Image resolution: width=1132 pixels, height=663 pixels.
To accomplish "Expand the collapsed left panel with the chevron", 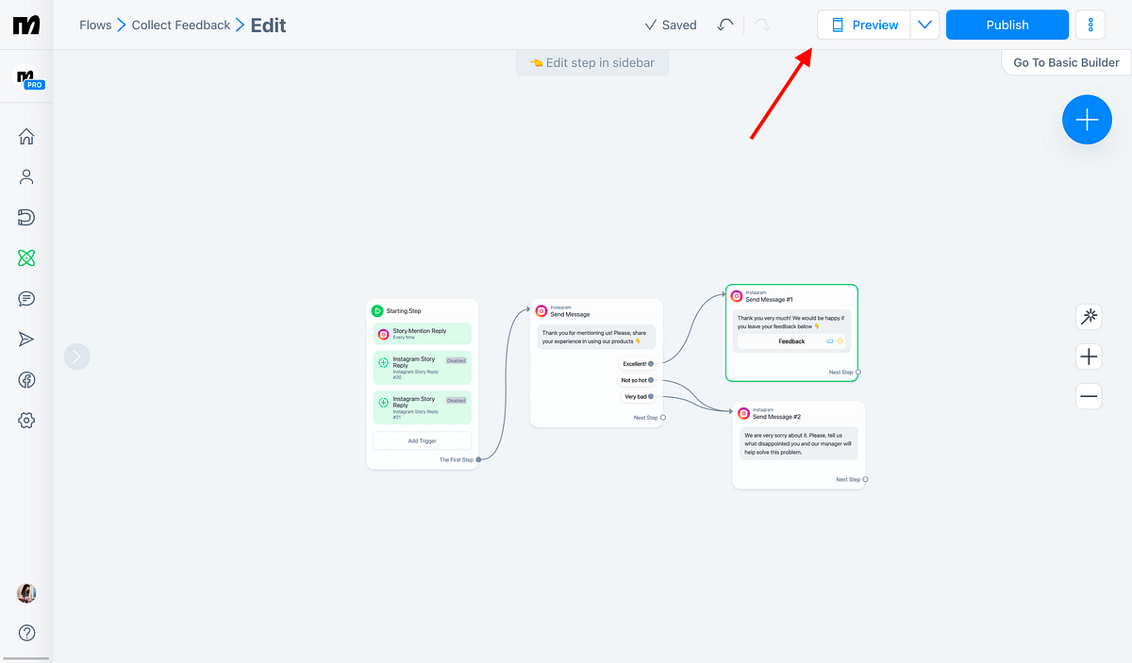I will (x=76, y=356).
